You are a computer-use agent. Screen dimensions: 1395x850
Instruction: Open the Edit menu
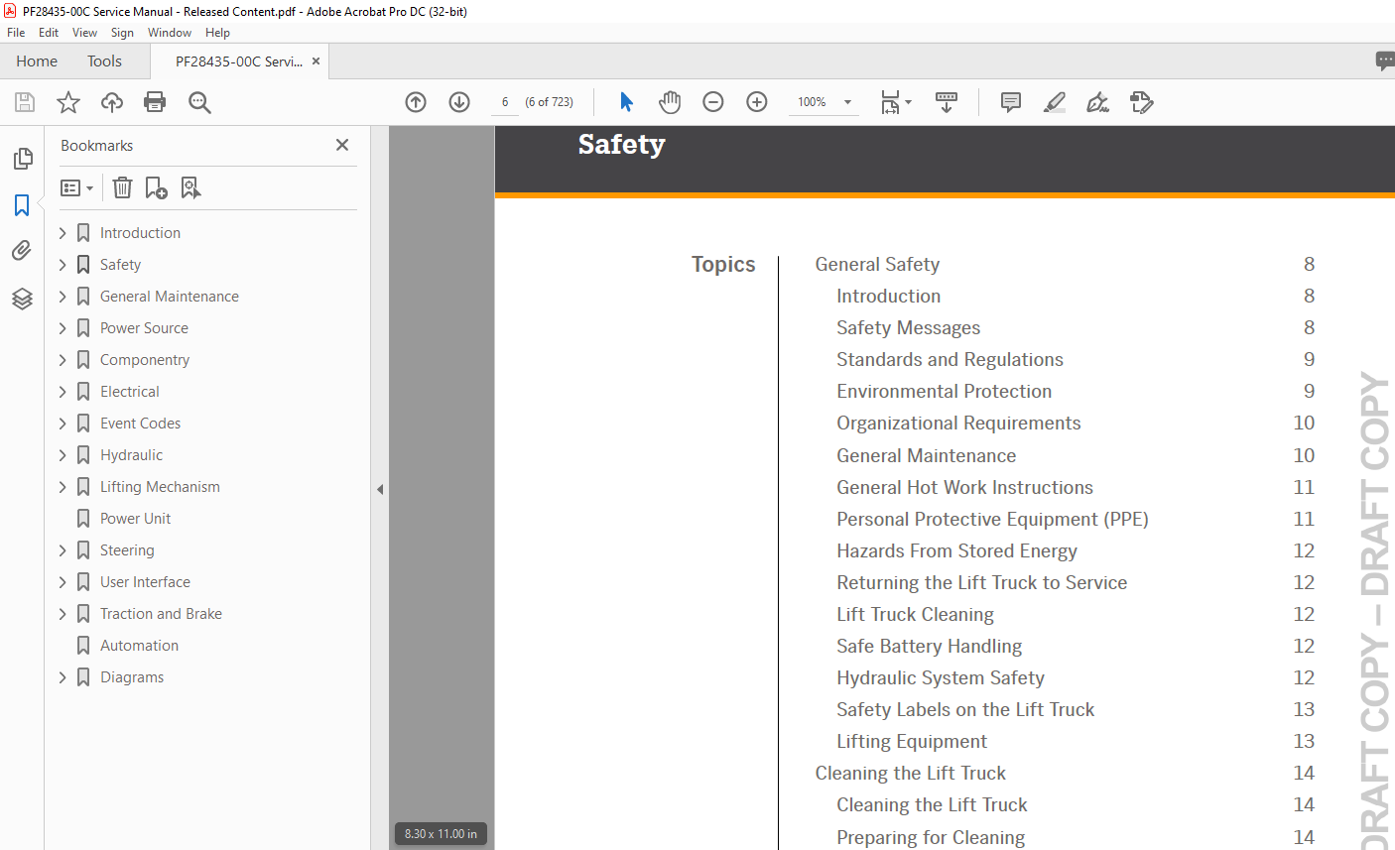49,33
